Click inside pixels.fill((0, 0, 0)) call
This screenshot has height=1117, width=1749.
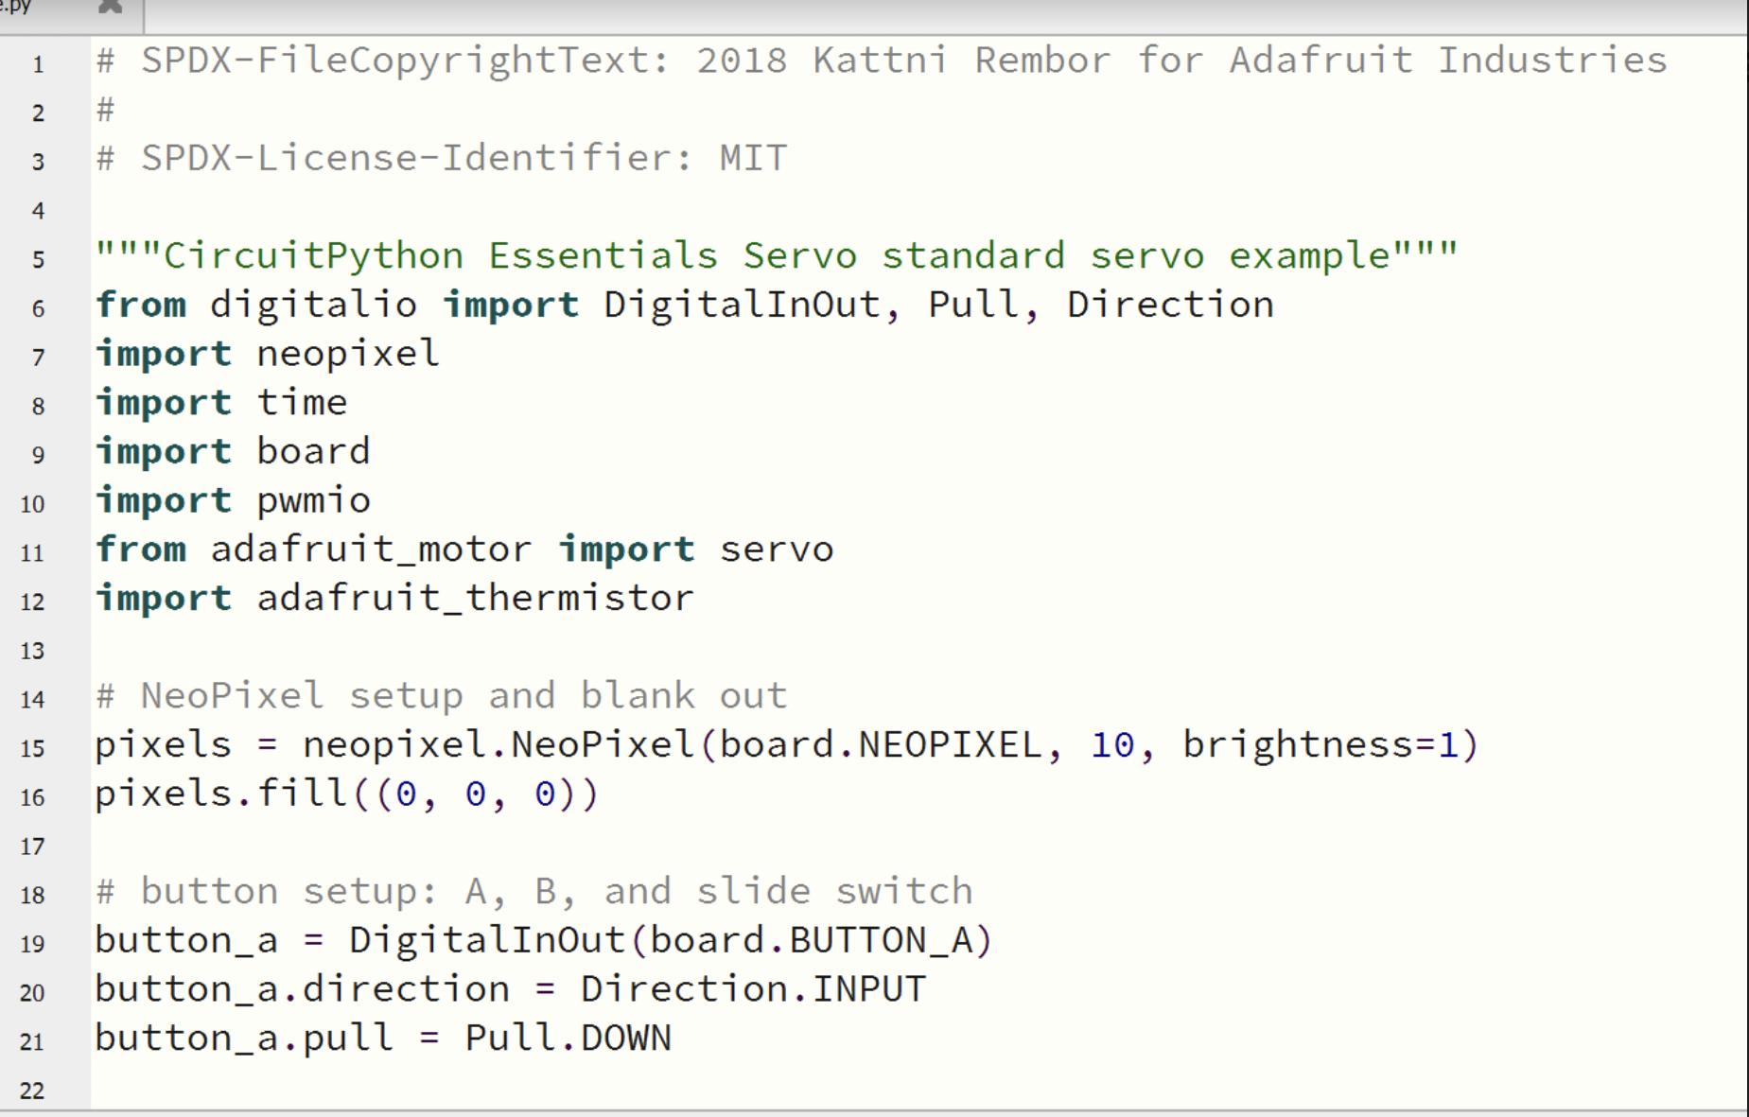(473, 794)
